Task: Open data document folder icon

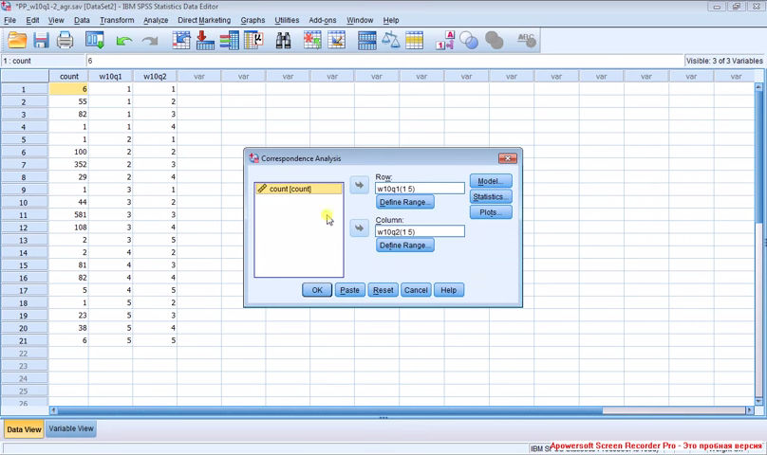Action: point(17,40)
